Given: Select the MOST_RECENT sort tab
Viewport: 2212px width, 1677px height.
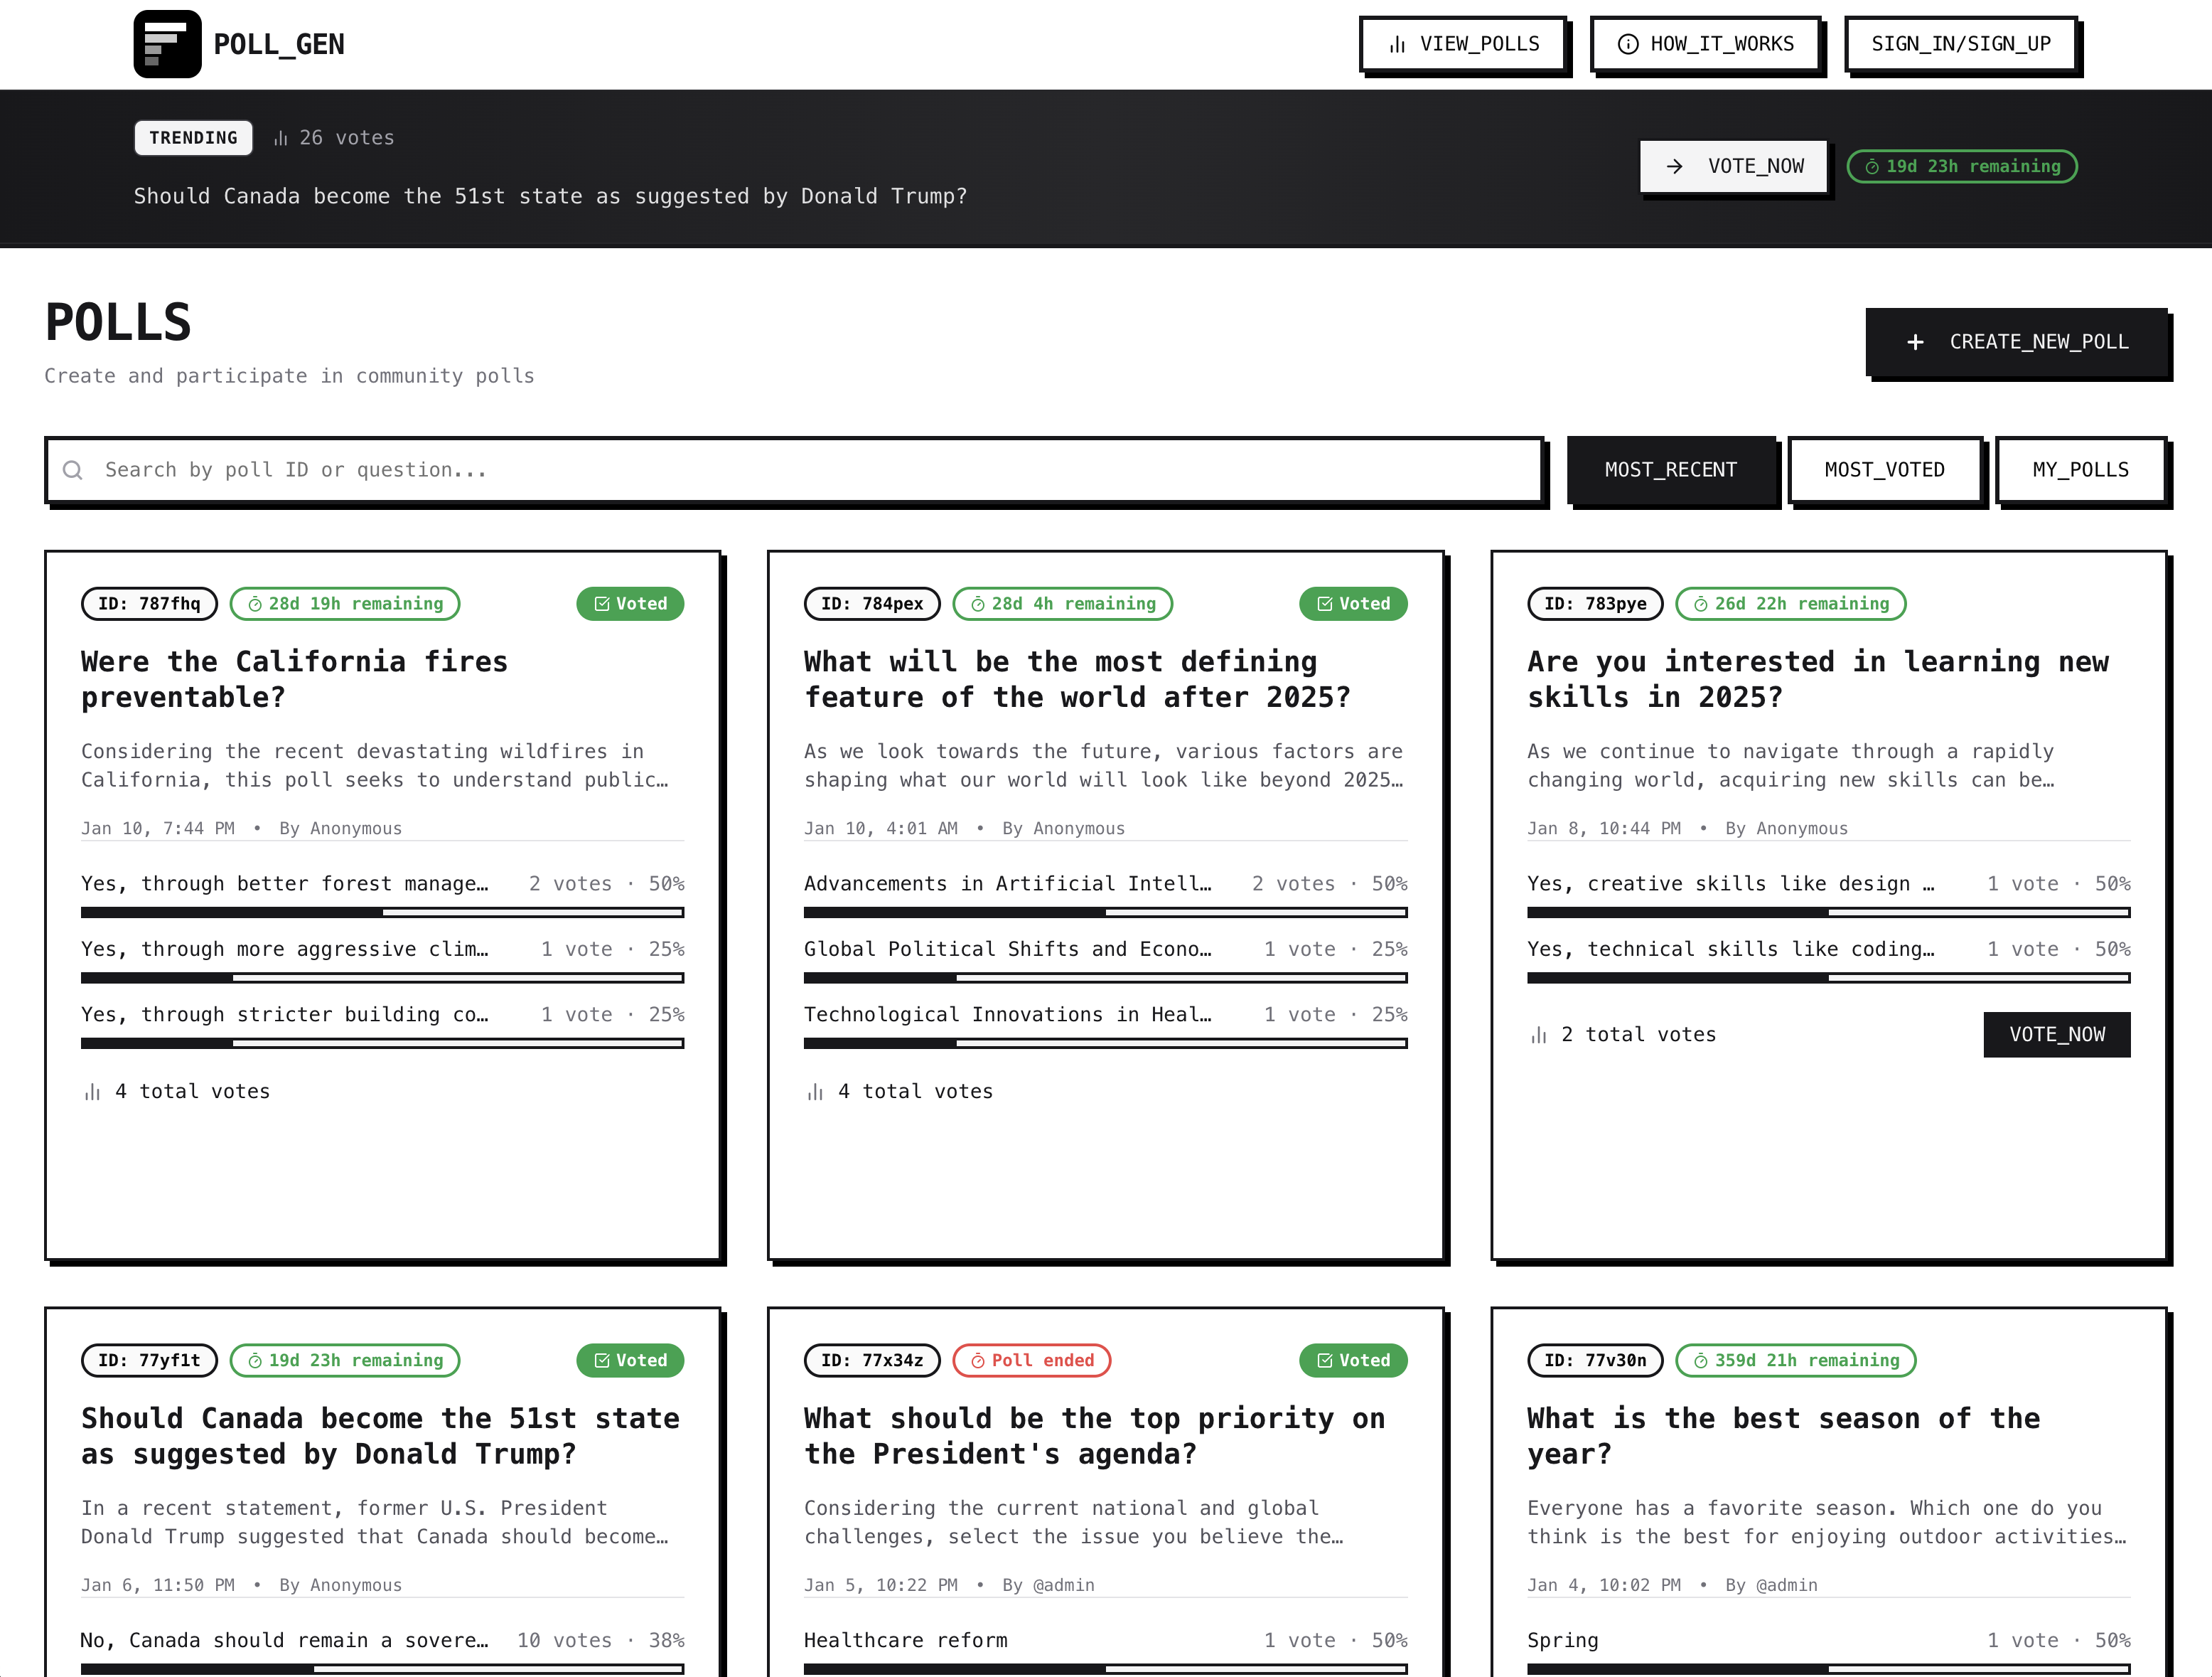Looking at the screenshot, I should point(1670,469).
